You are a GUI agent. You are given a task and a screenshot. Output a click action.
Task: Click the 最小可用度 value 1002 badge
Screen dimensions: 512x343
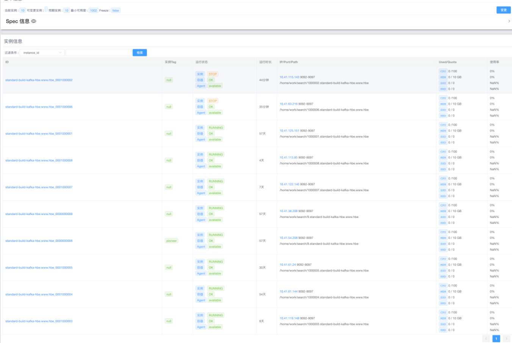tap(93, 11)
